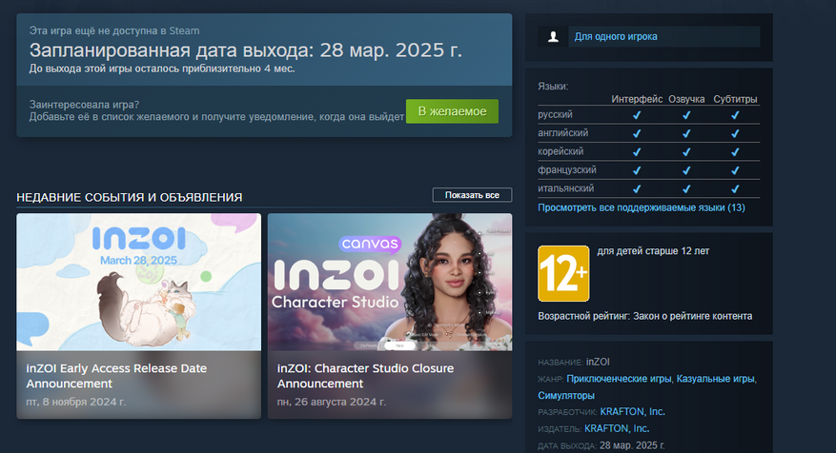Click the interface checkmark for русский

point(637,115)
